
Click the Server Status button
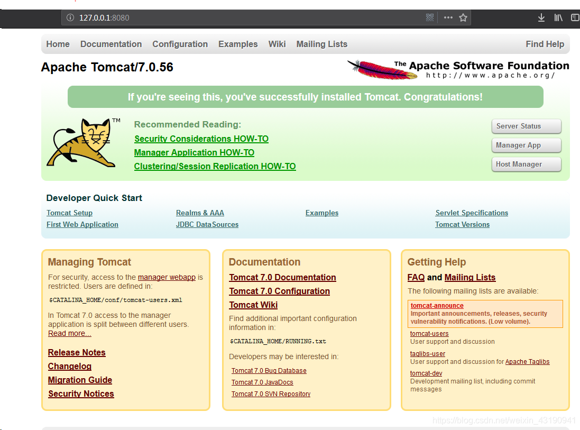click(x=526, y=126)
